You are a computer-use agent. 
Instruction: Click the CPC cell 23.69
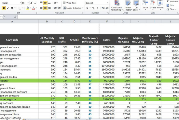pos(74,47)
